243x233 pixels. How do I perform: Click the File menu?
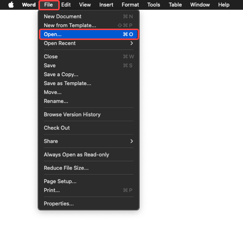[48, 5]
